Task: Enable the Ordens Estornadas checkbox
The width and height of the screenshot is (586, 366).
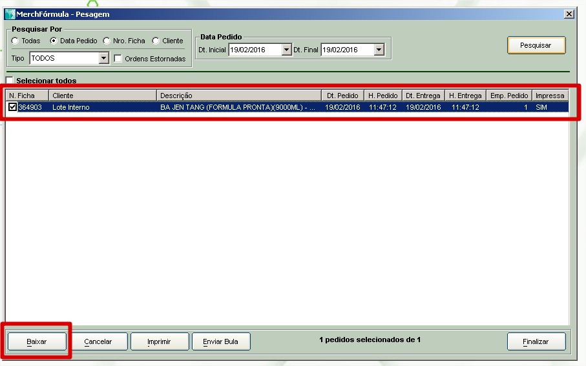Action: [118, 59]
